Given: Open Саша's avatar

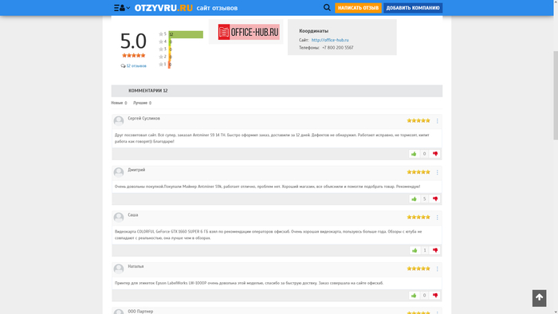Looking at the screenshot, I should click(x=119, y=218).
